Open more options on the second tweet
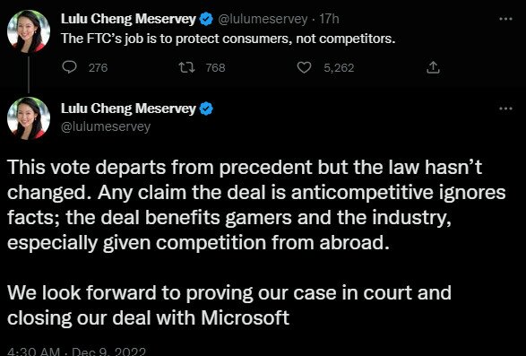 click(x=506, y=109)
